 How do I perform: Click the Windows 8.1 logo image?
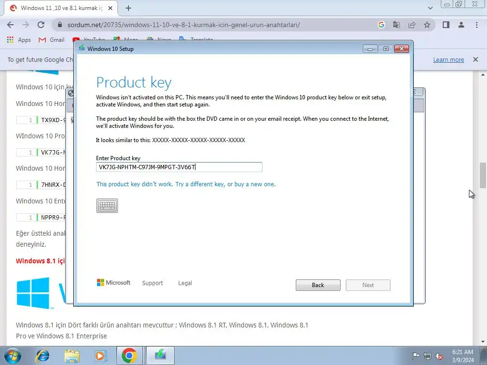click(x=33, y=293)
